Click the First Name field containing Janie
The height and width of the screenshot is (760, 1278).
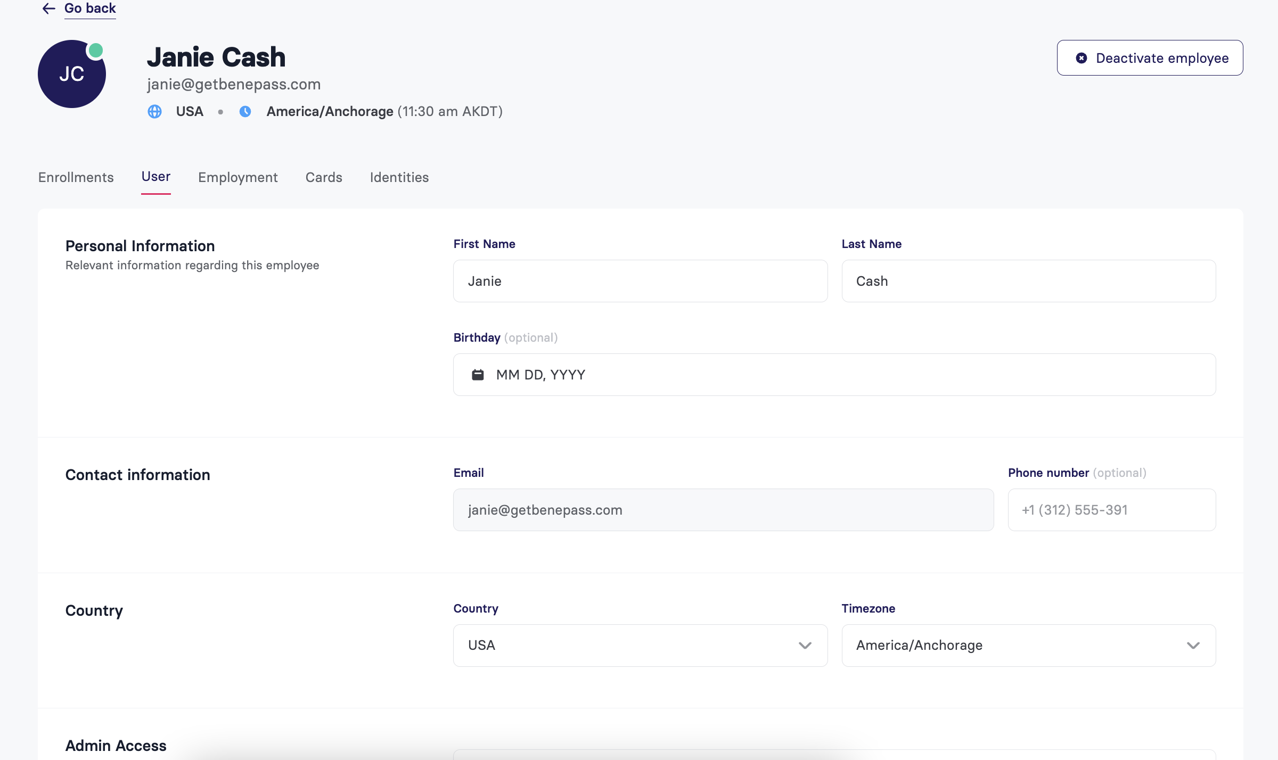click(641, 281)
